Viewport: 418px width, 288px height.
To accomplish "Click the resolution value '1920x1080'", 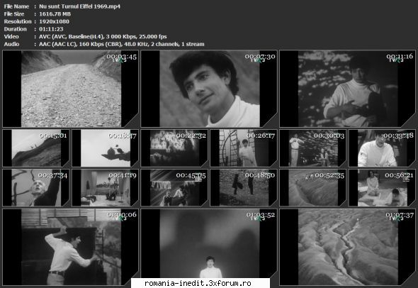I will pyautogui.click(x=54, y=21).
